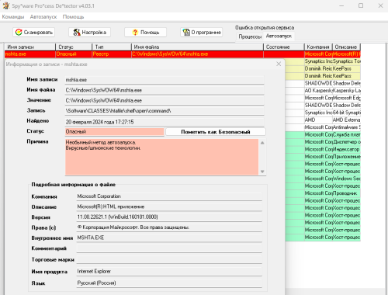The height and width of the screenshot is (295, 388).
Task: Select the Приложение row
Action: [x=323, y=157]
